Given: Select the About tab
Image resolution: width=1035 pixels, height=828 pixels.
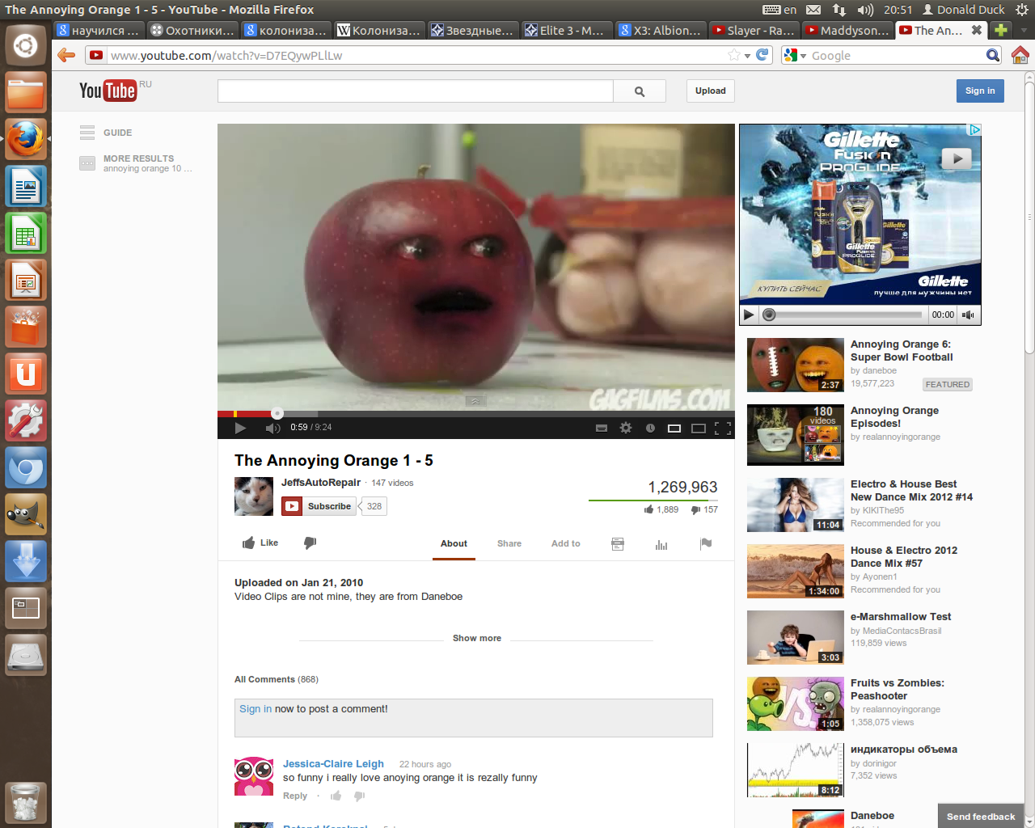Looking at the screenshot, I should (454, 543).
